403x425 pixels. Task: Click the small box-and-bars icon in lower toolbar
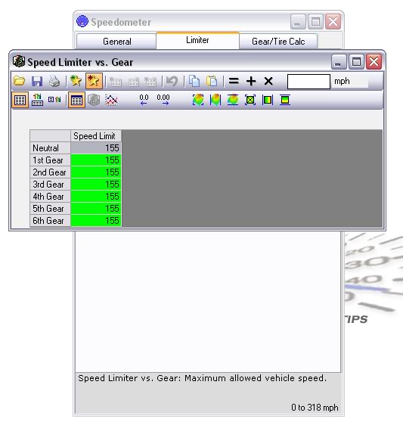click(54, 100)
